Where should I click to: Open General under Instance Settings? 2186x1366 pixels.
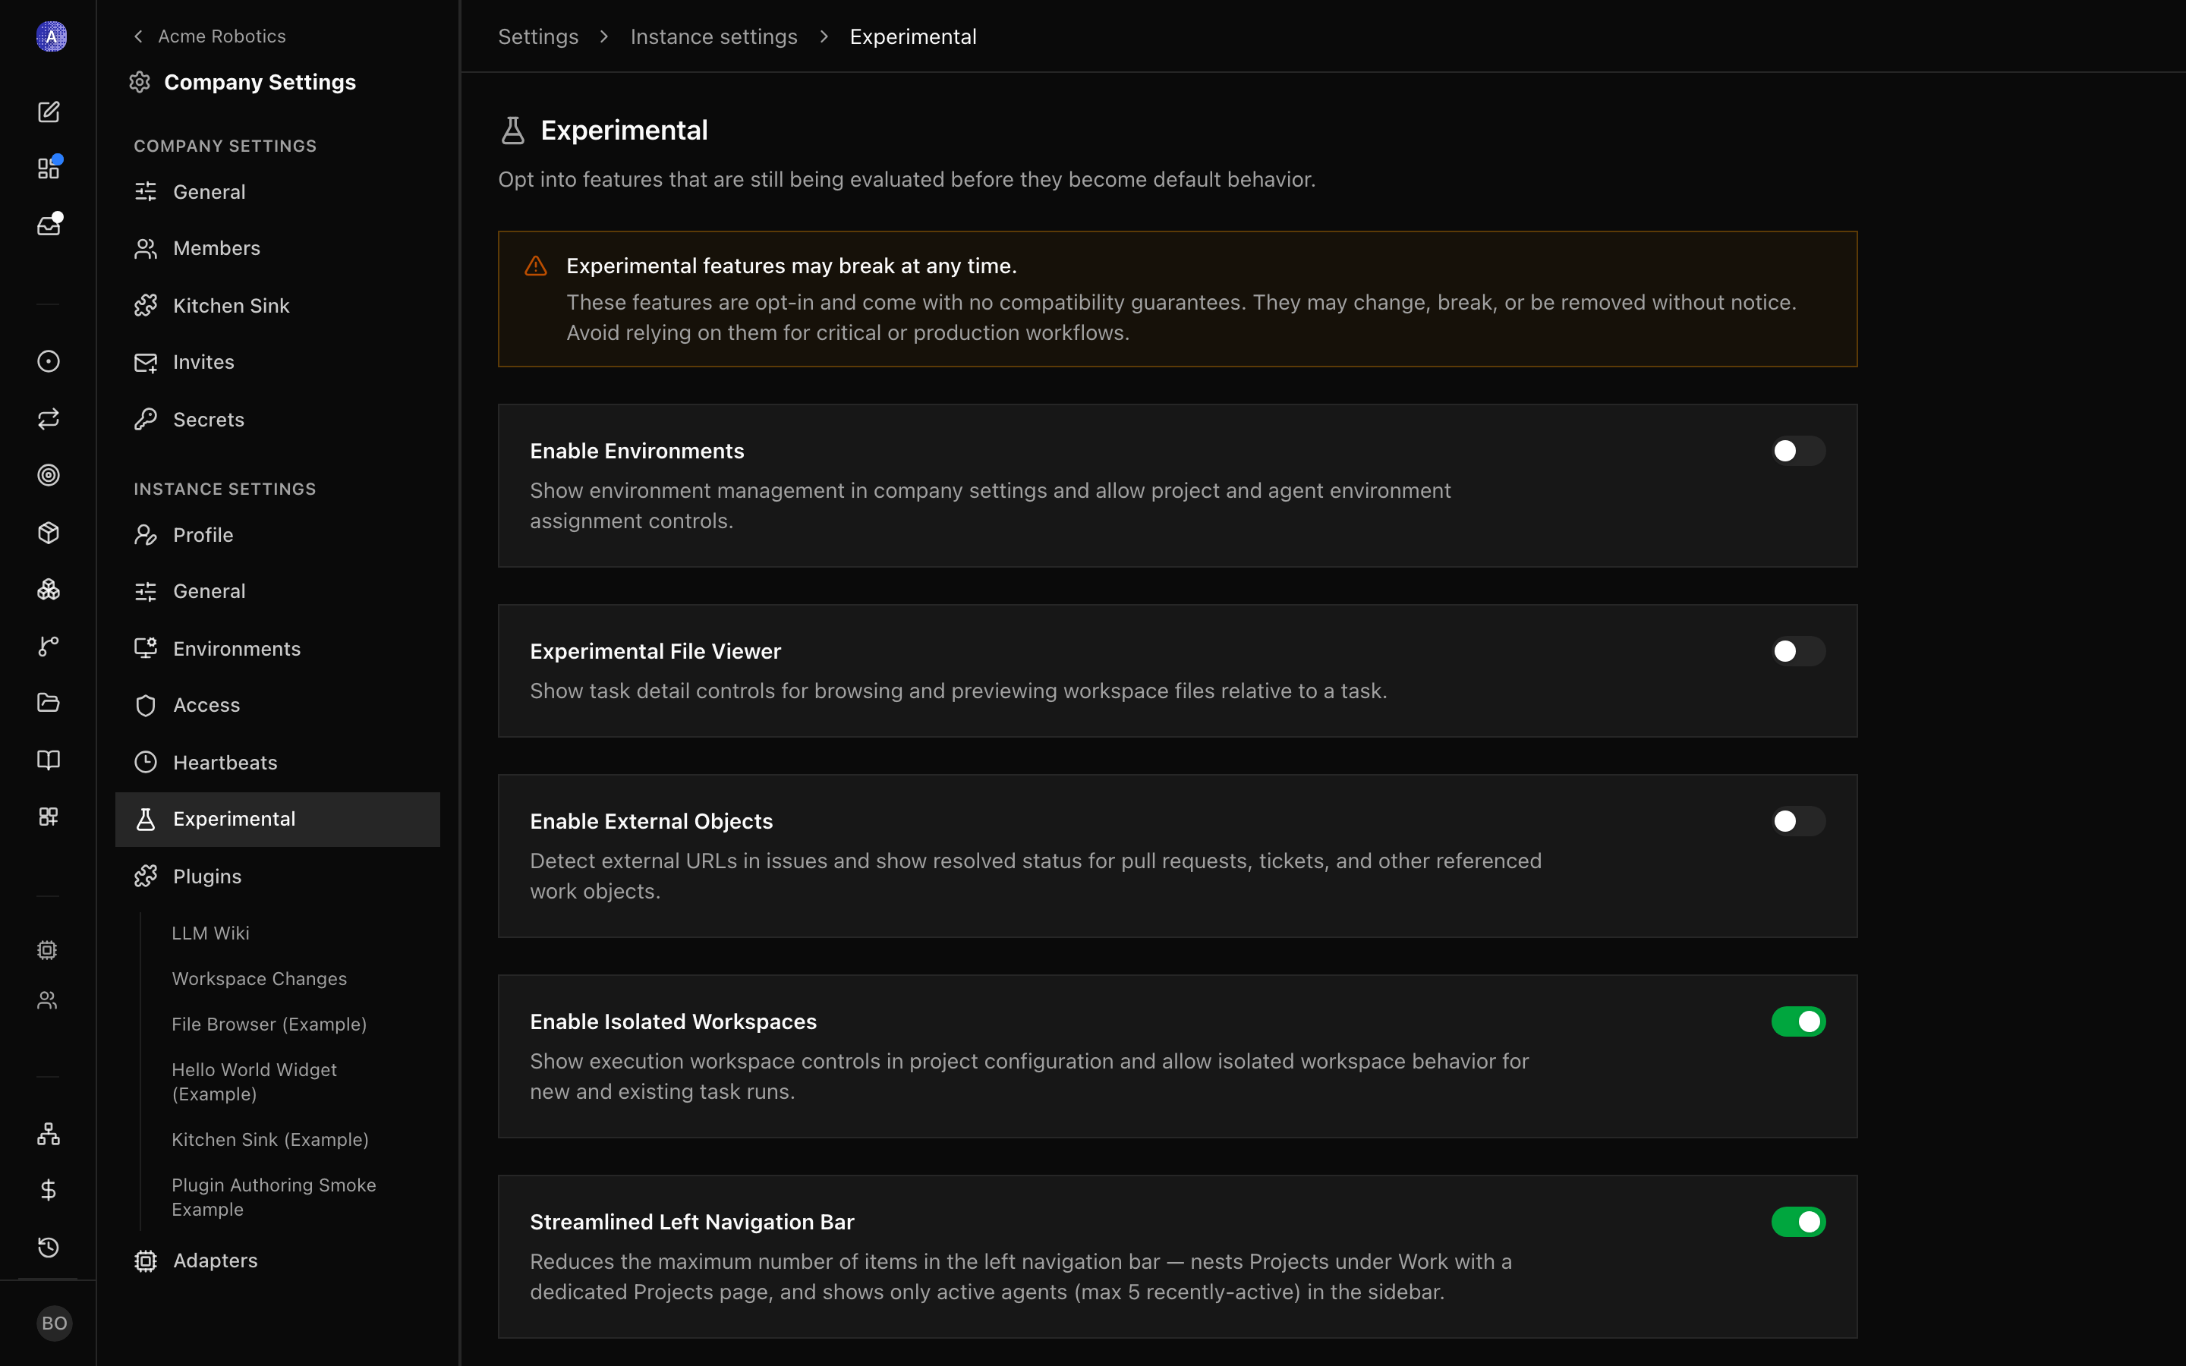click(x=277, y=591)
